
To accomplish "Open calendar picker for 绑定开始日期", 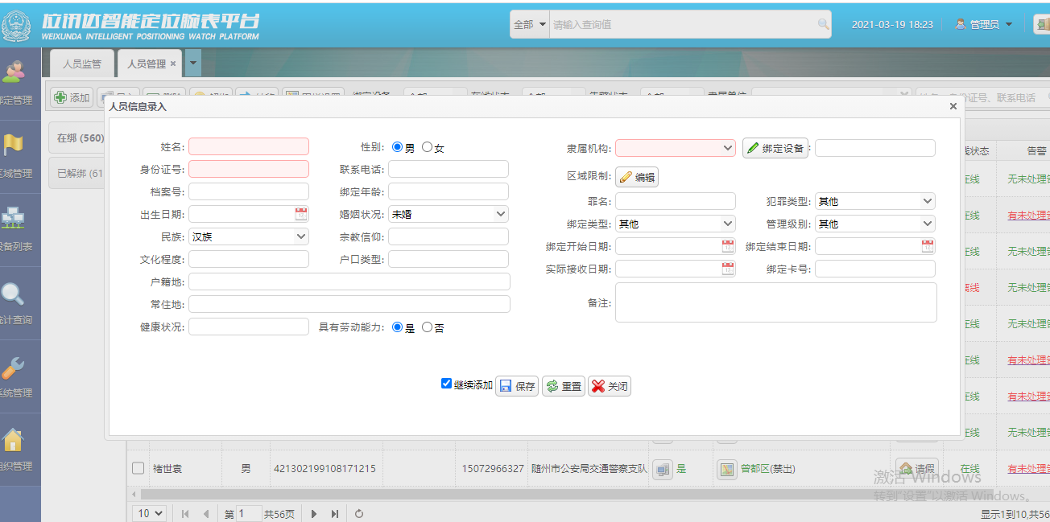I will click(x=728, y=246).
